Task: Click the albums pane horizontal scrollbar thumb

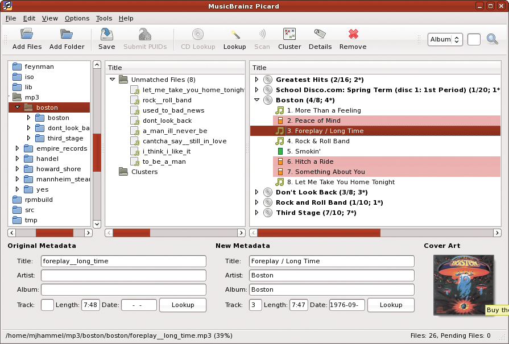Action: click(319, 233)
